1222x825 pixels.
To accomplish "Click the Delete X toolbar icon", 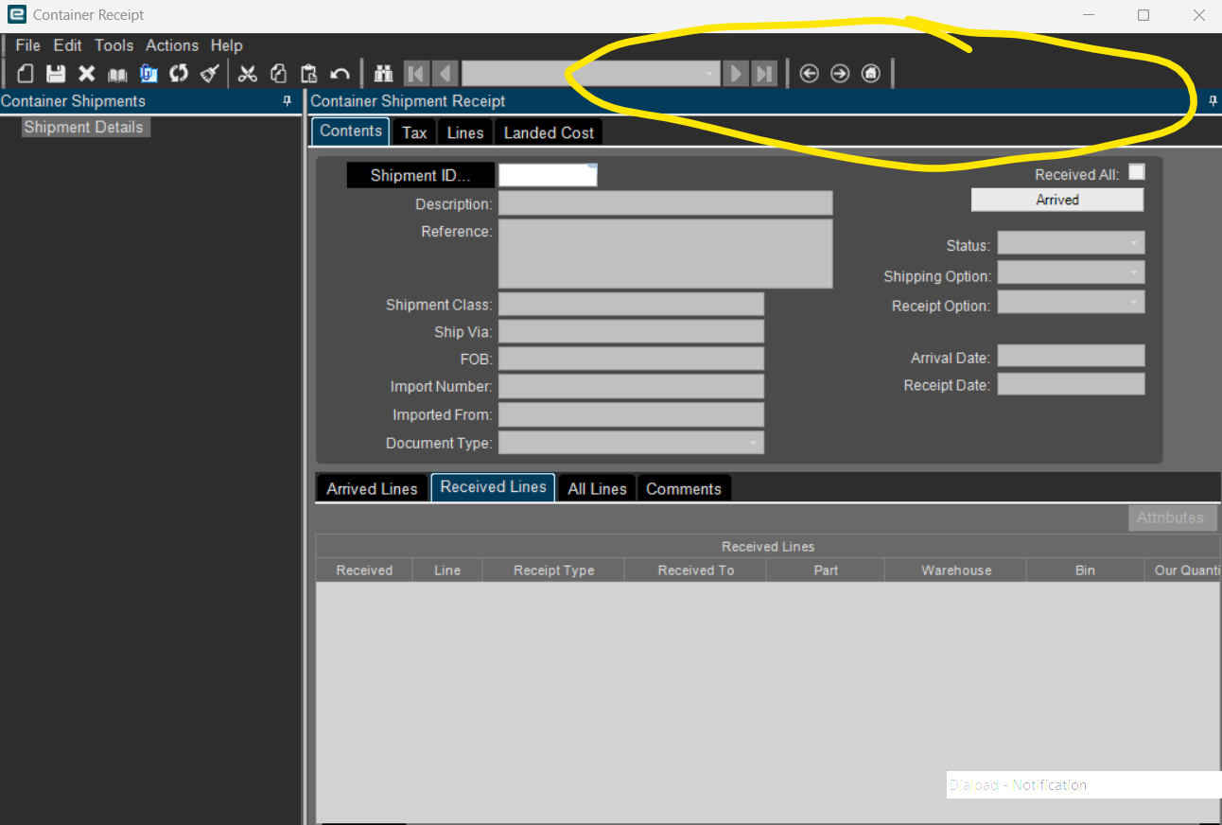I will click(87, 74).
